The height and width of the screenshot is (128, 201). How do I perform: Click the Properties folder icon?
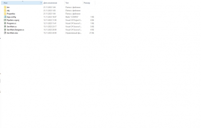5,13
